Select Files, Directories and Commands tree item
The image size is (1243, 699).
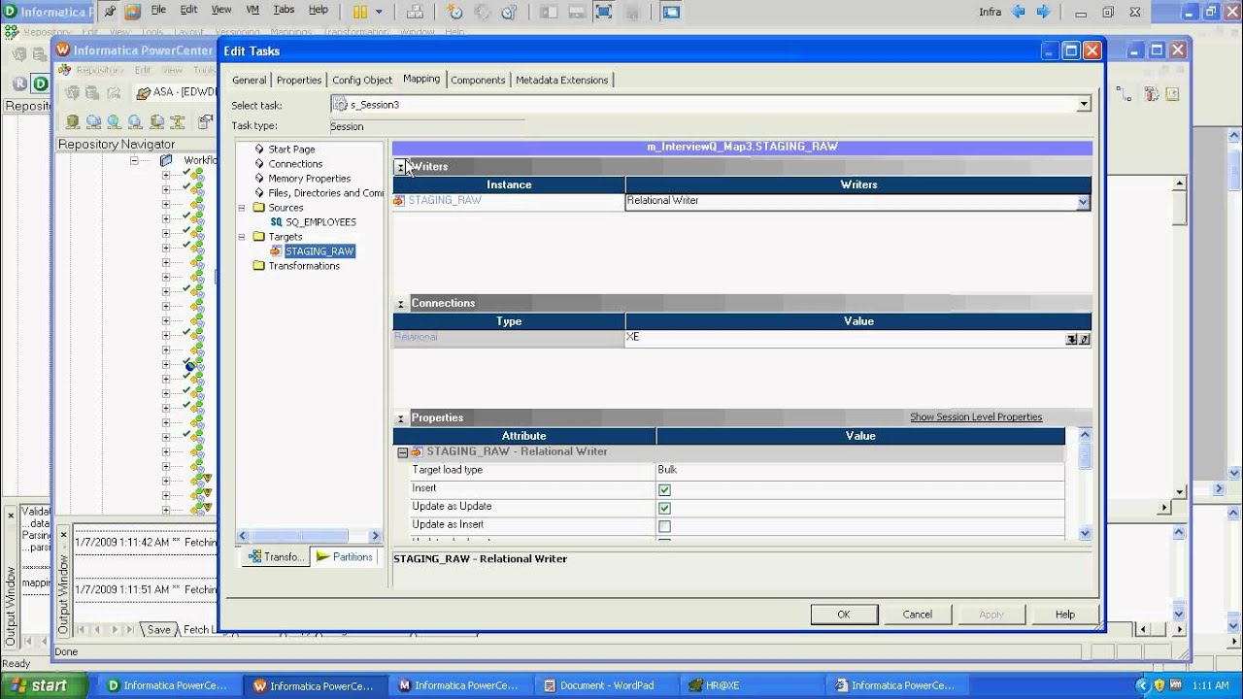point(325,193)
